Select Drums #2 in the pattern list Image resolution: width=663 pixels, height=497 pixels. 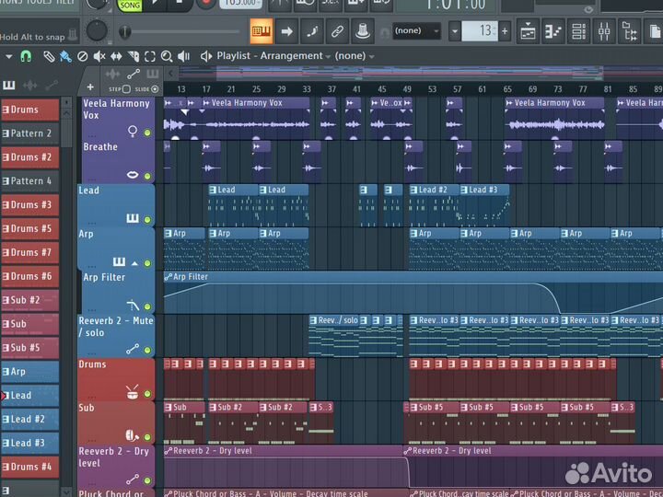[x=30, y=157]
